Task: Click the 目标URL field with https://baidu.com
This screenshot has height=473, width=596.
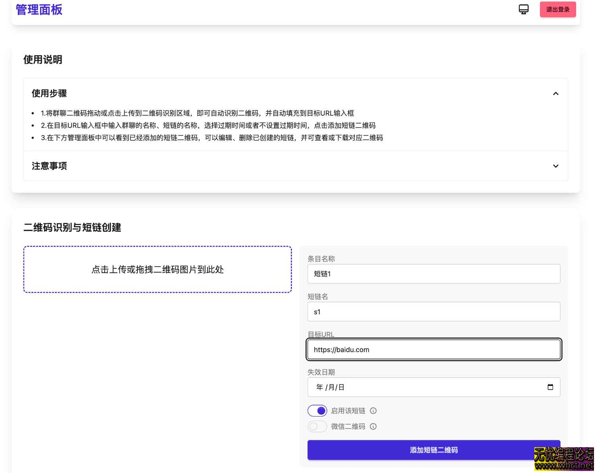Action: (x=434, y=349)
